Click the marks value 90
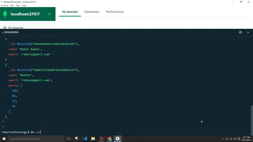 (13, 96)
